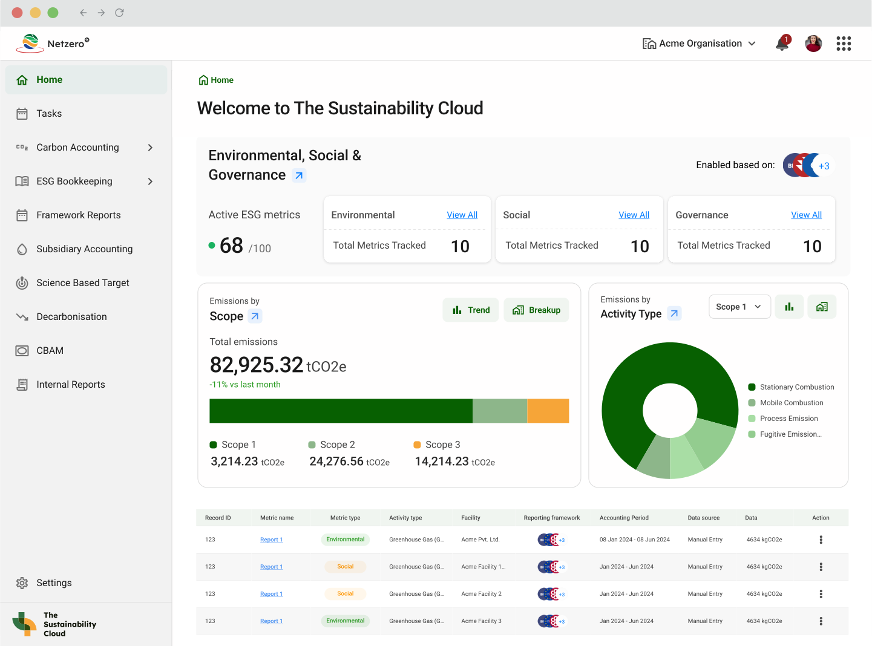Click the Data source column header
872x646 pixels.
703,518
